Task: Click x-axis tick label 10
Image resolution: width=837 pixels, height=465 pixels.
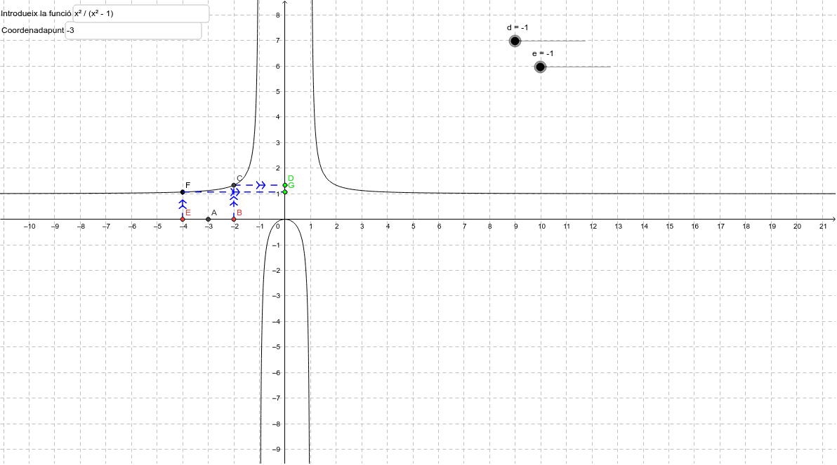Action: (x=541, y=227)
